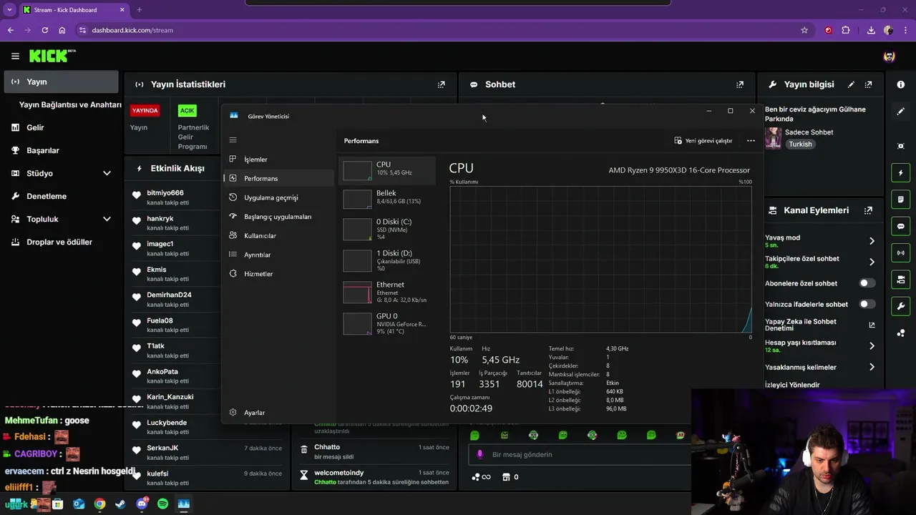Image resolution: width=916 pixels, height=515 pixels.
Task: Toggle Yalnızca ifadelerle sohbet switch
Action: 867,304
